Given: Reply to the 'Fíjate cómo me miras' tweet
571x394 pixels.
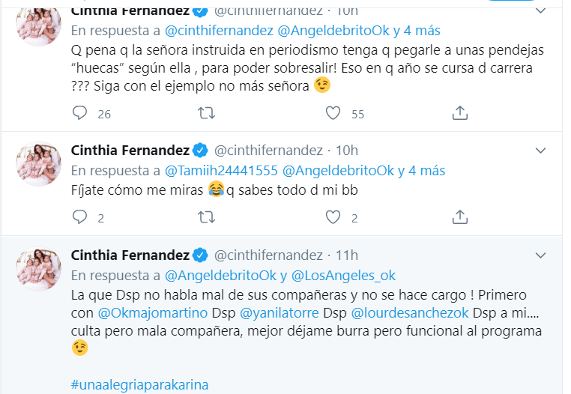Looking at the screenshot, I should (81, 217).
